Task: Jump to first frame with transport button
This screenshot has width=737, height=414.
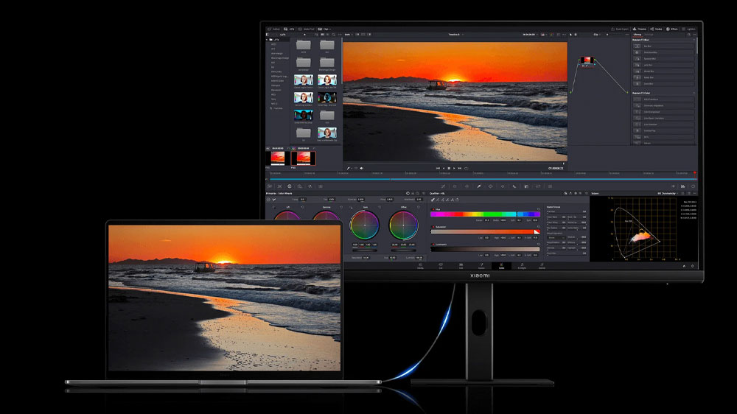Action: (x=438, y=168)
